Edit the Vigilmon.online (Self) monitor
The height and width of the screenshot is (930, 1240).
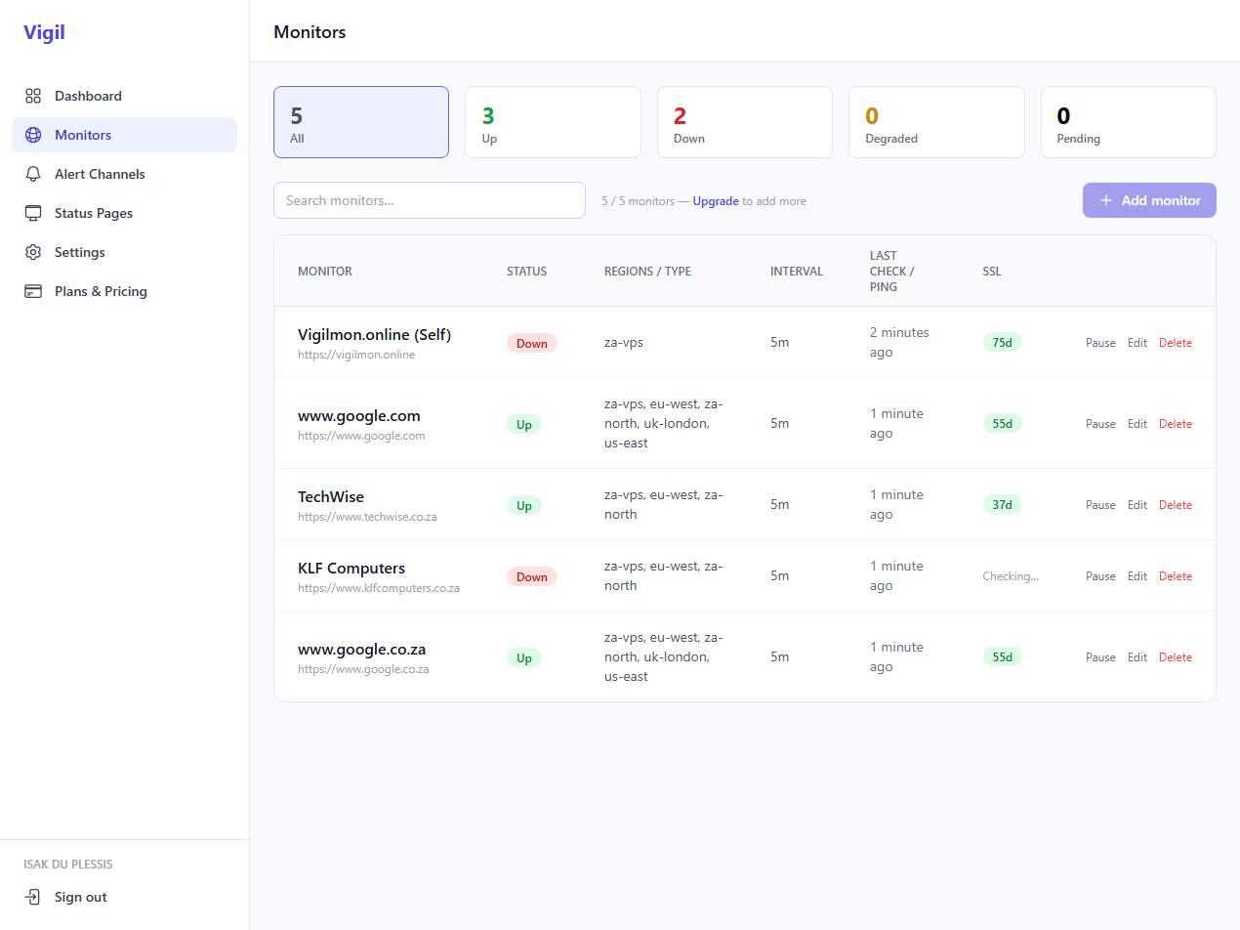coord(1137,343)
